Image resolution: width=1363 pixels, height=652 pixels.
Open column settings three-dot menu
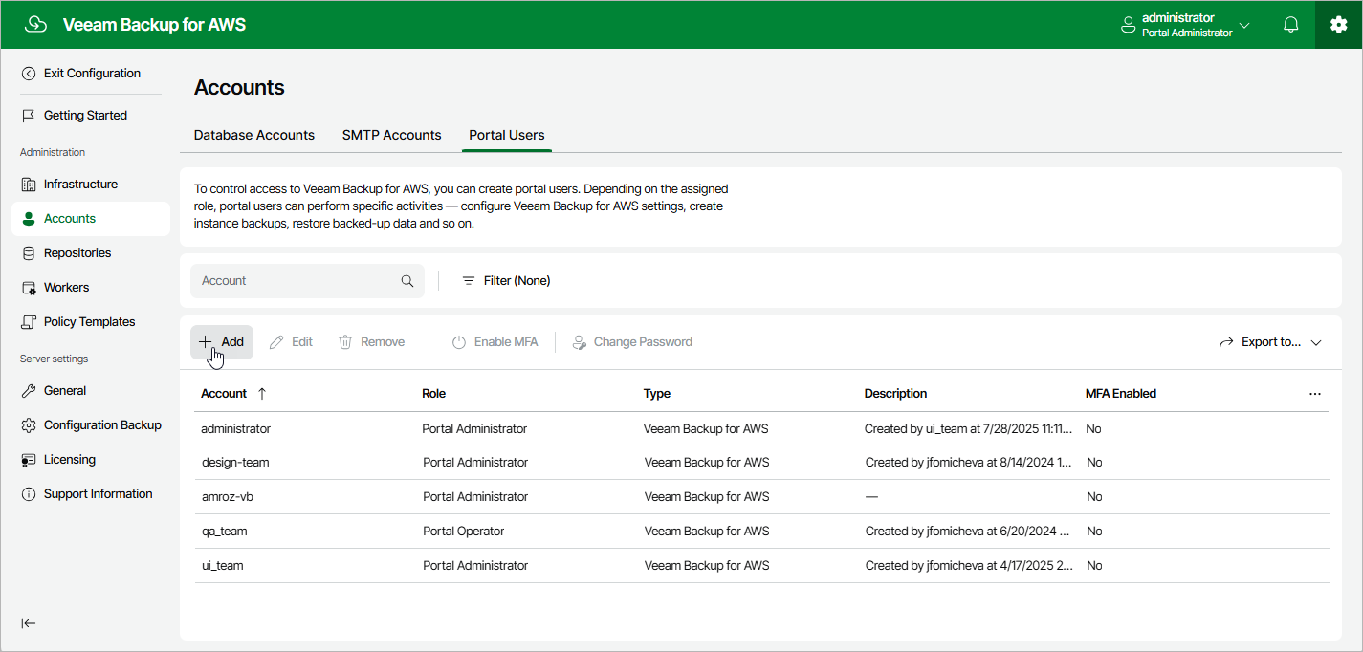click(1315, 394)
